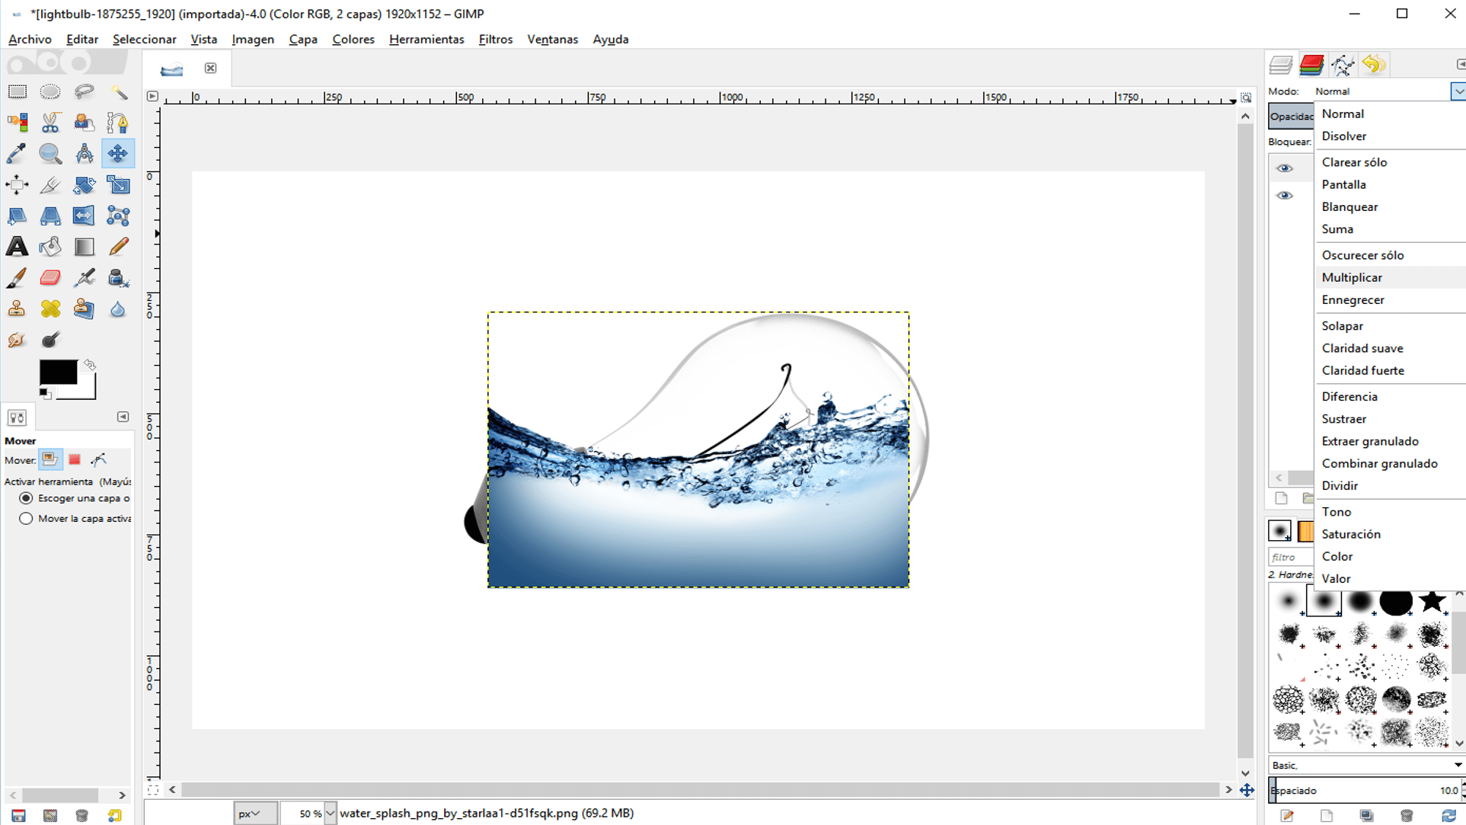The height and width of the screenshot is (825, 1466).
Task: Open the Archivo menu
Action: click(x=30, y=40)
